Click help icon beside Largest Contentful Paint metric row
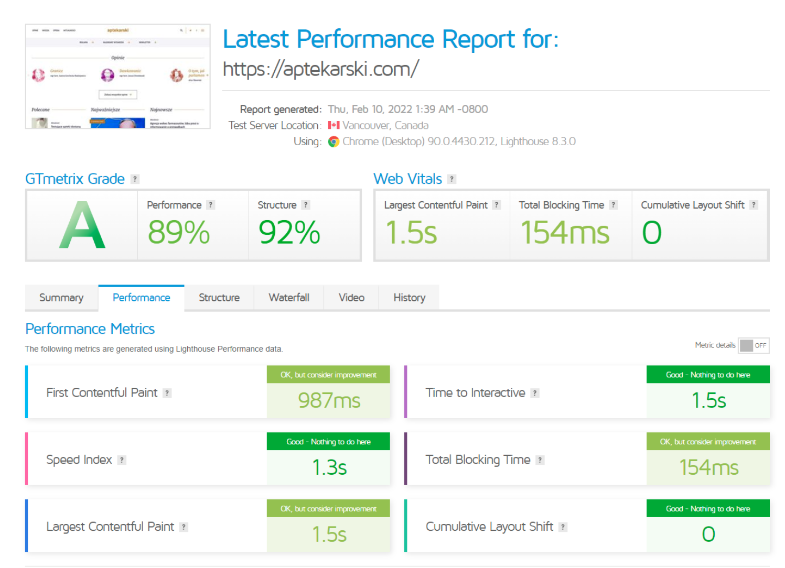785x568 pixels. coord(184,527)
